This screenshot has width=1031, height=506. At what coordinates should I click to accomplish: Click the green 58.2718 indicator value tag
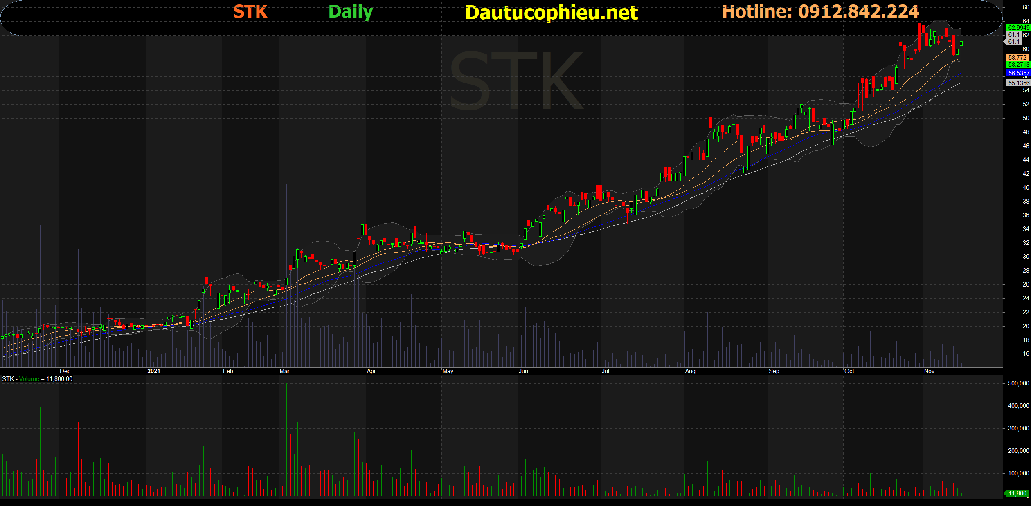pos(1018,65)
